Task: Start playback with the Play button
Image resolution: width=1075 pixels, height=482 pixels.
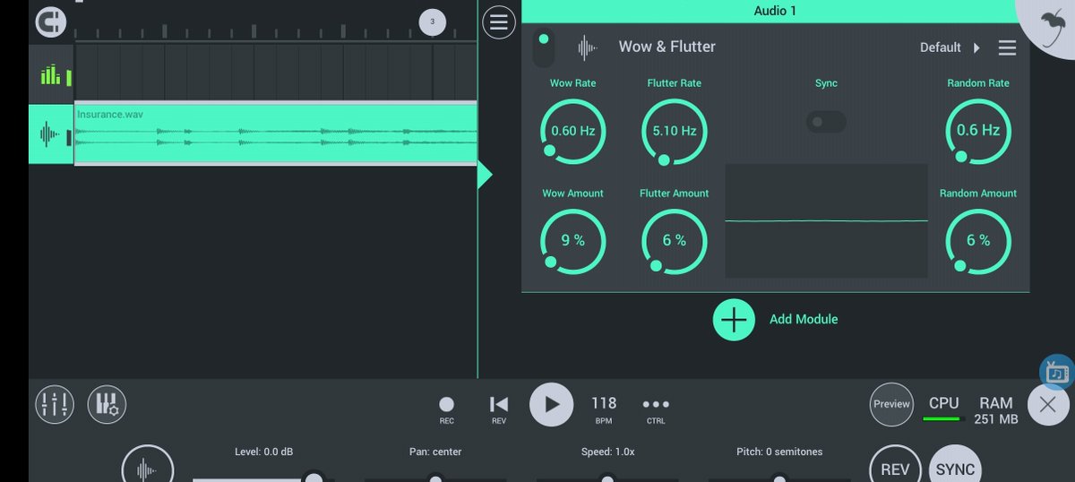Action: pyautogui.click(x=551, y=405)
